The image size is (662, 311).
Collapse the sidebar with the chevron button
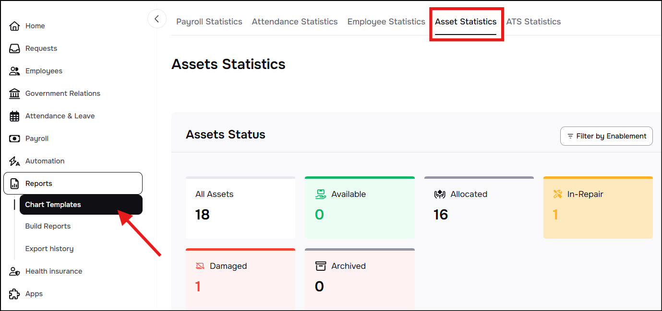pos(156,19)
